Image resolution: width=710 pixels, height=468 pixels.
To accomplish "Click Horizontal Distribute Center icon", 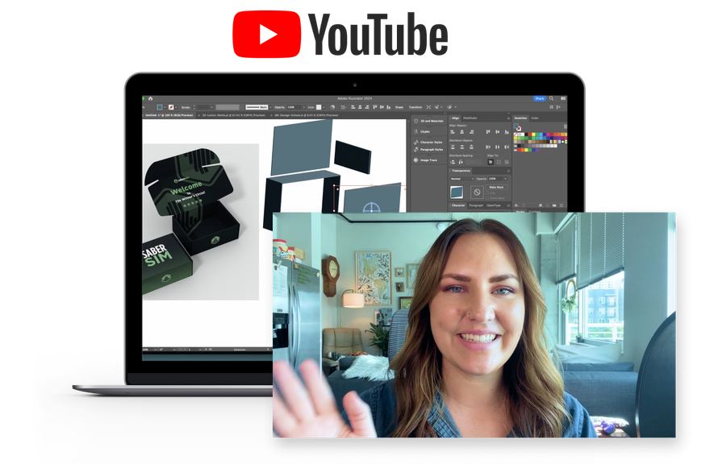I will point(497,147).
